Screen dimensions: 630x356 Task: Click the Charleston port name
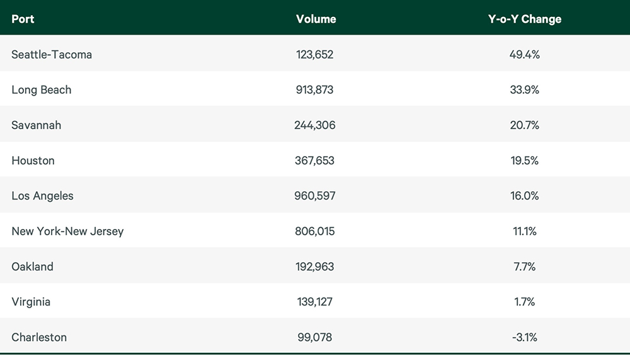(39, 337)
